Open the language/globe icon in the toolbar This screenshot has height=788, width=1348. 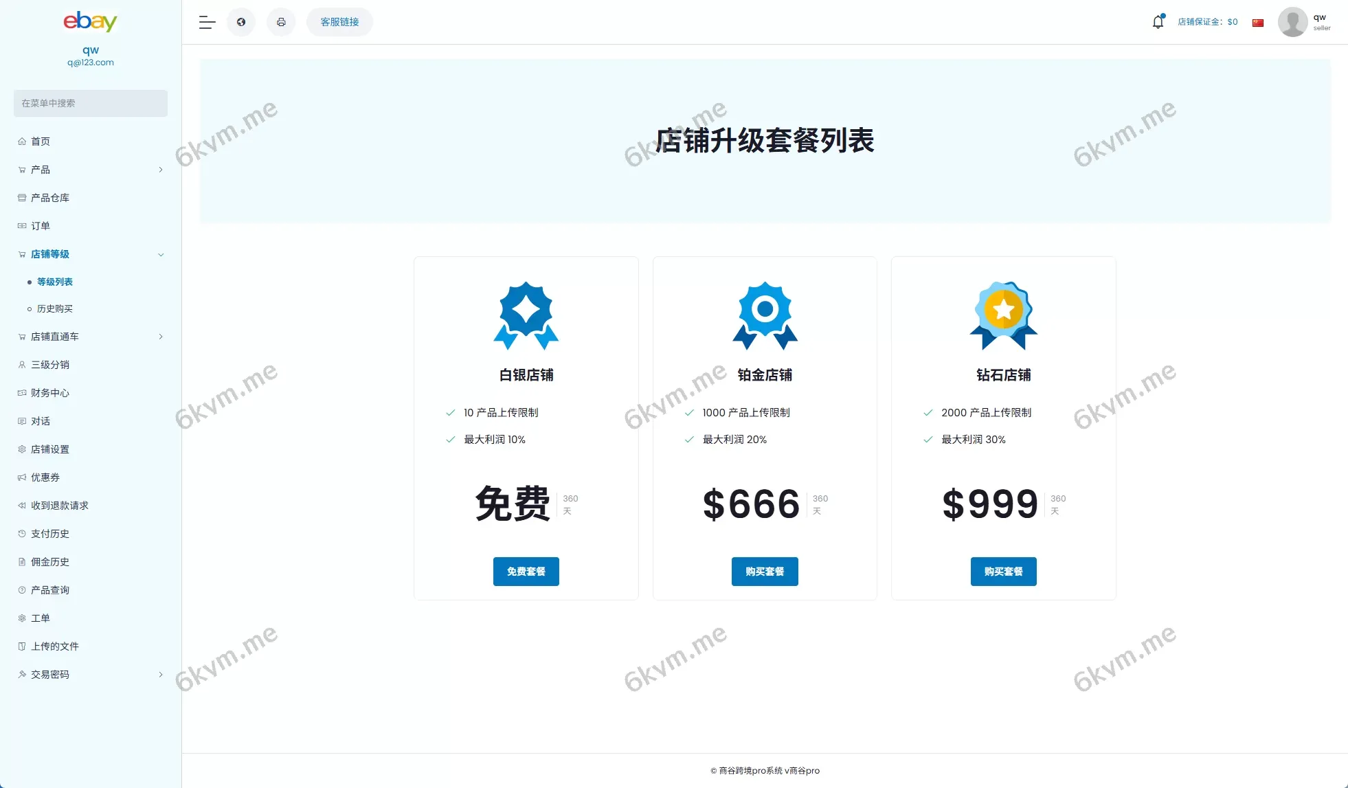tap(241, 21)
